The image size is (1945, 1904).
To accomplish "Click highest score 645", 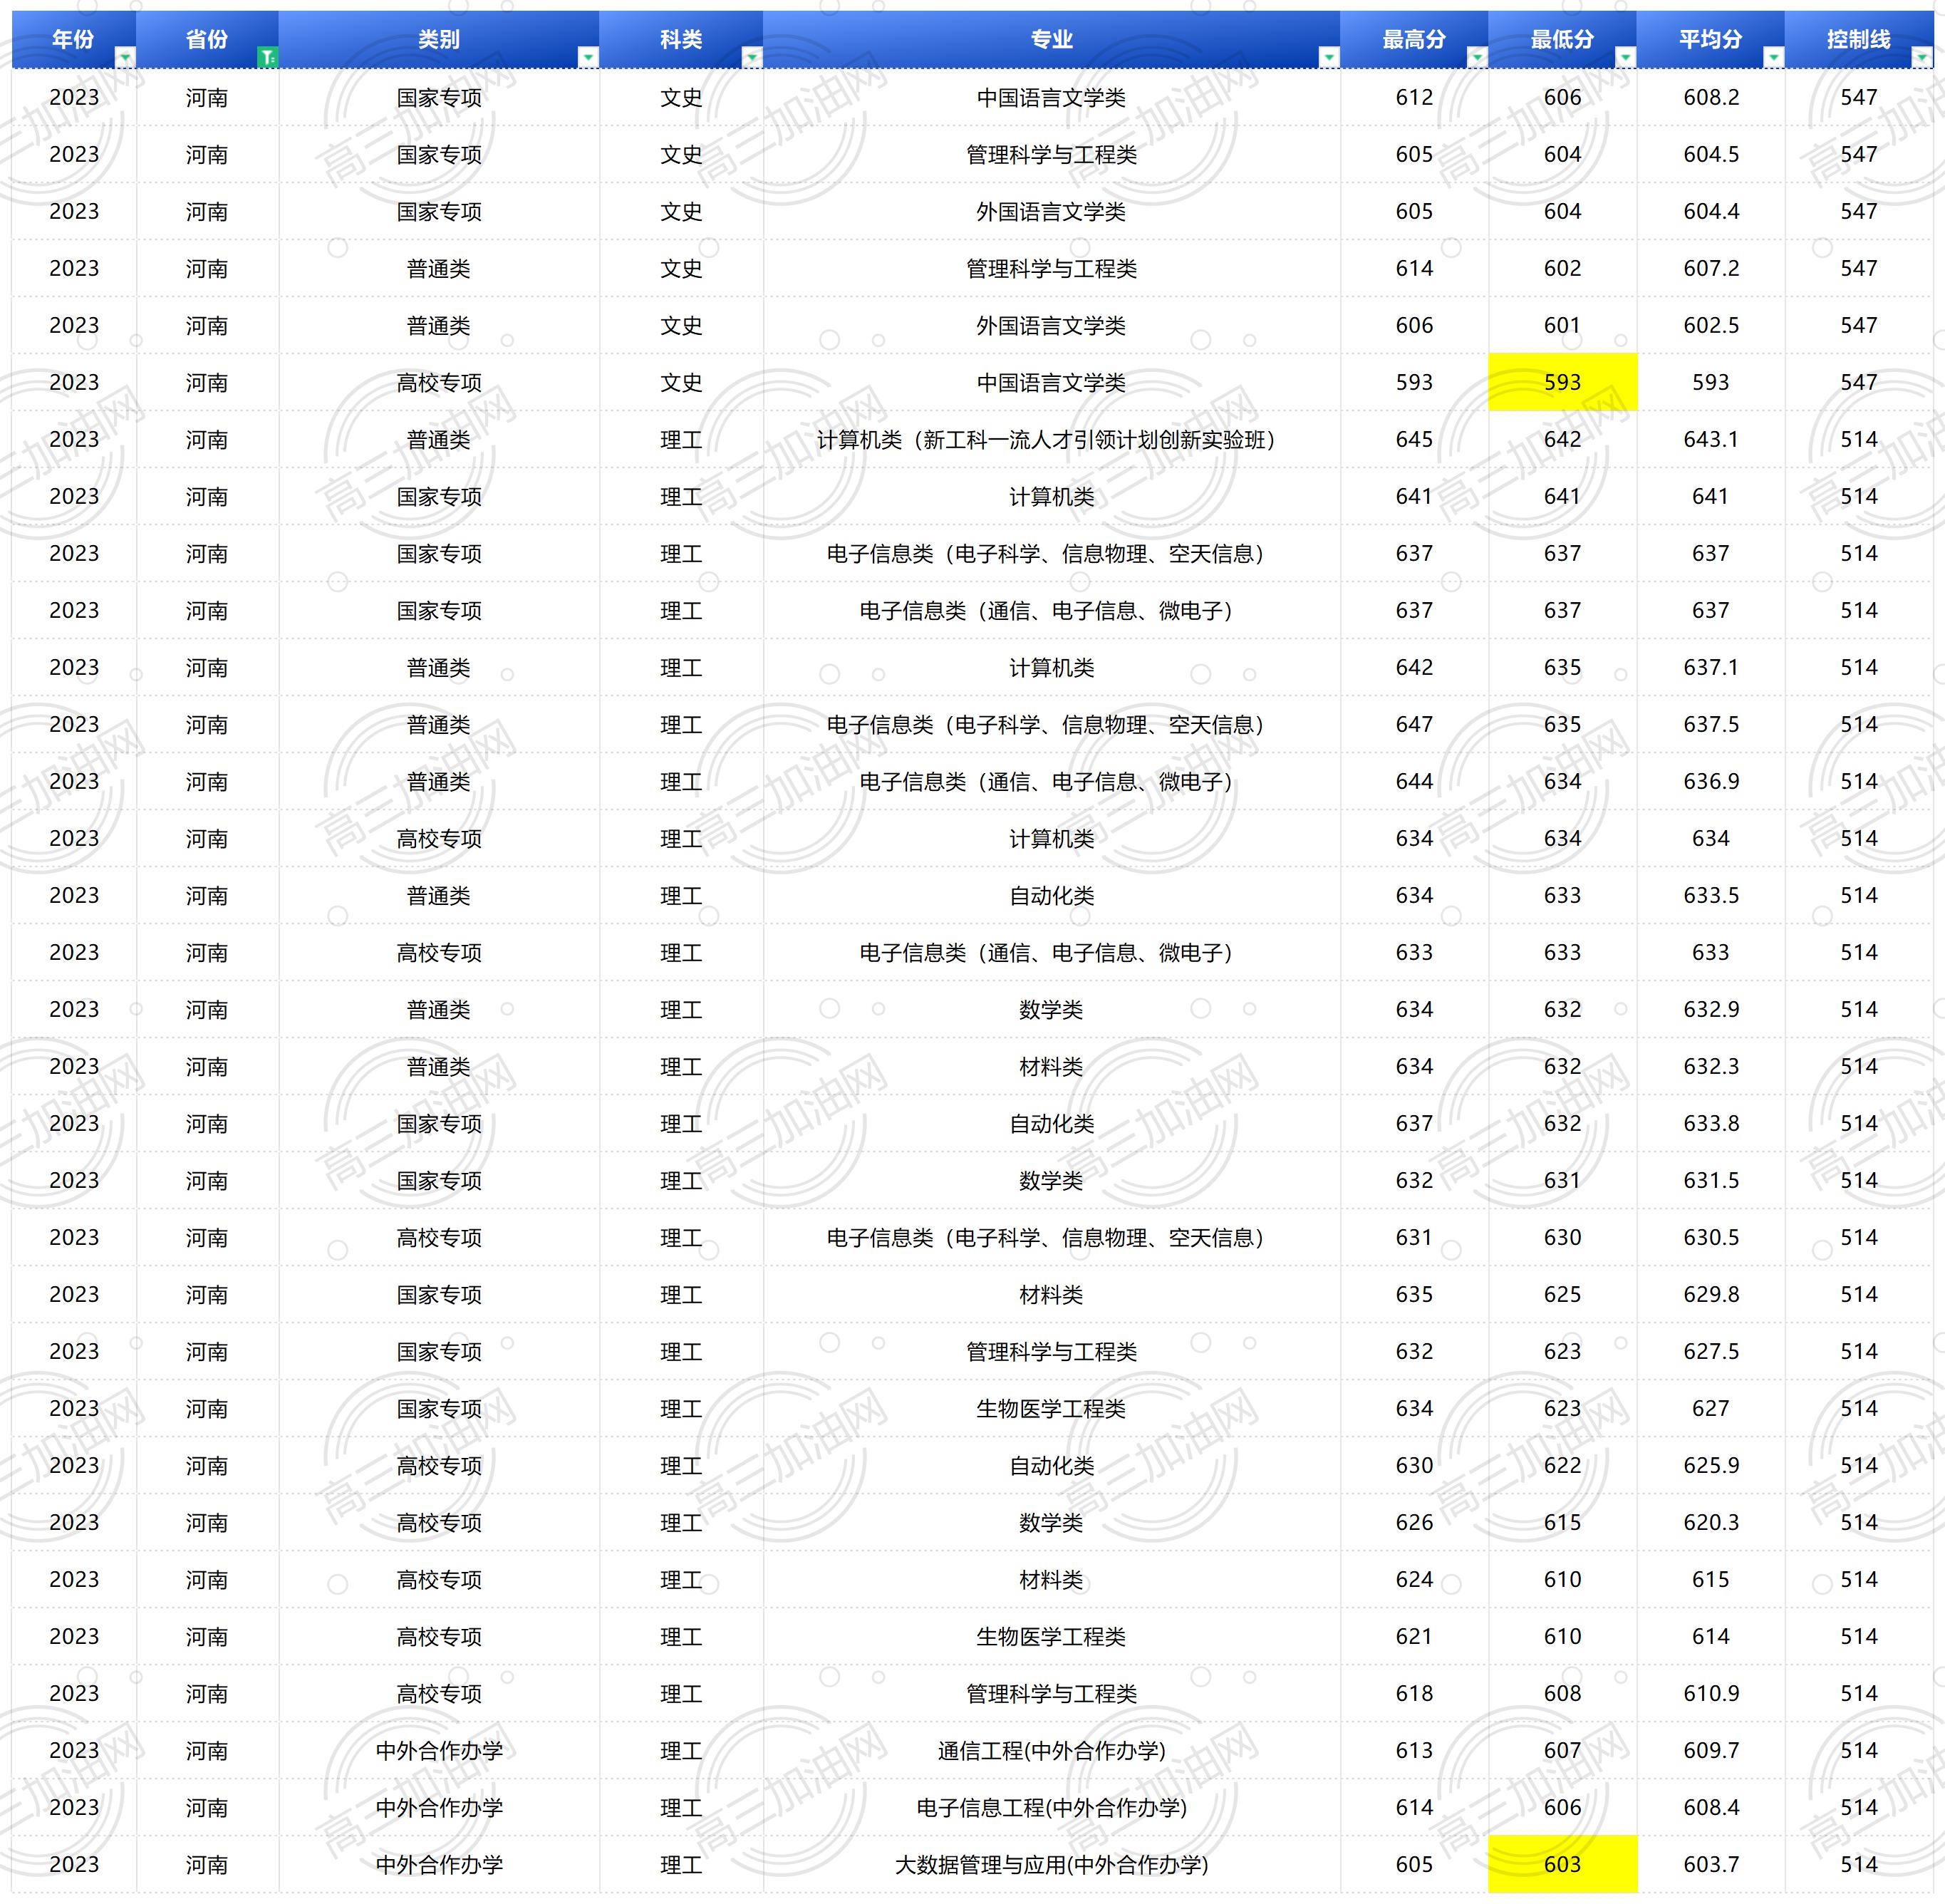I will click(1414, 439).
